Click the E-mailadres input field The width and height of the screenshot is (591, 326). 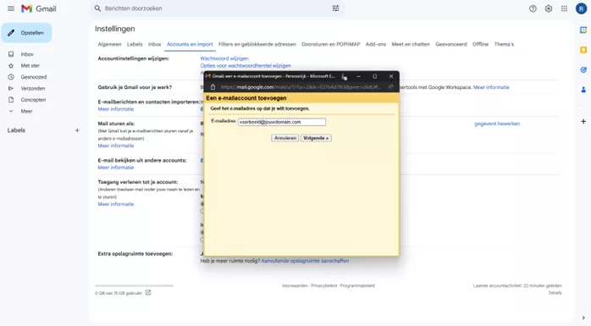[x=282, y=122]
